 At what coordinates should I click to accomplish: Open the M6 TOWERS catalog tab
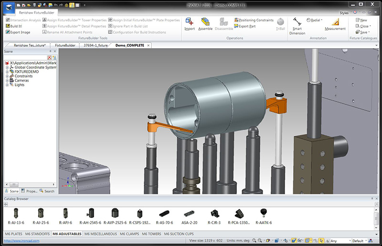[151, 234]
